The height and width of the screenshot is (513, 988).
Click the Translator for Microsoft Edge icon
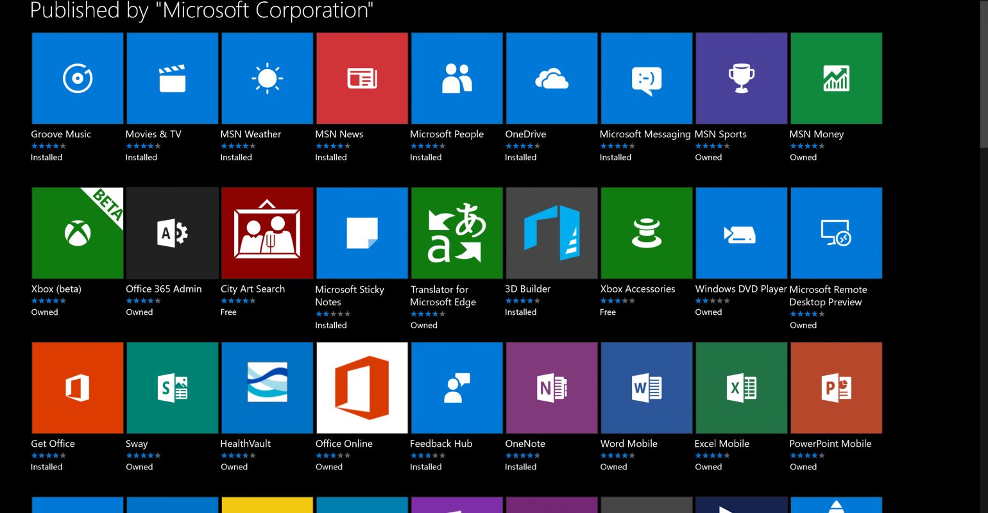457,233
